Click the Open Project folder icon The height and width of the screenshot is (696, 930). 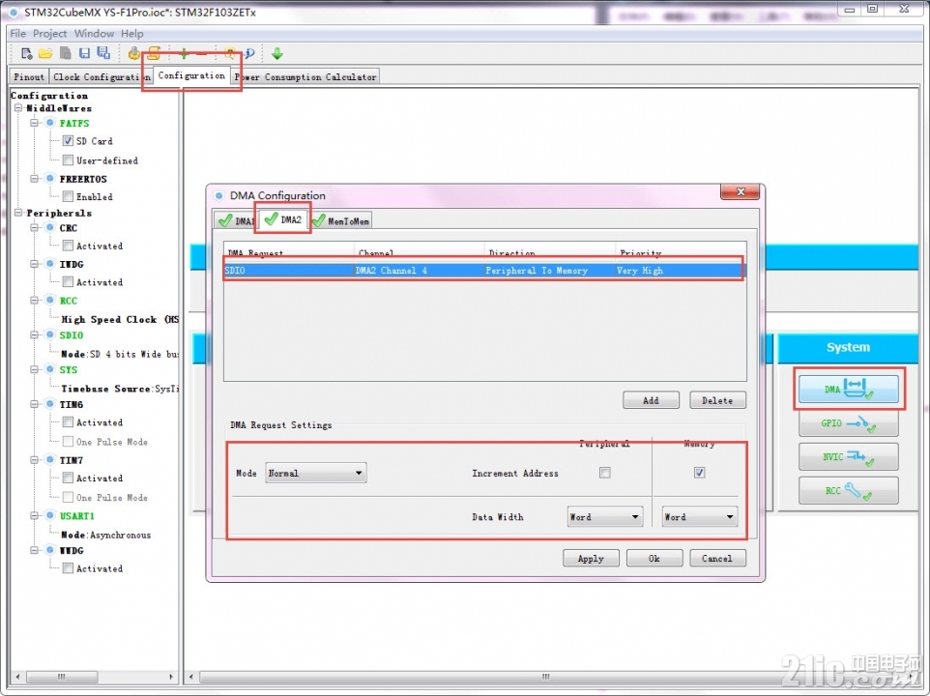45,54
